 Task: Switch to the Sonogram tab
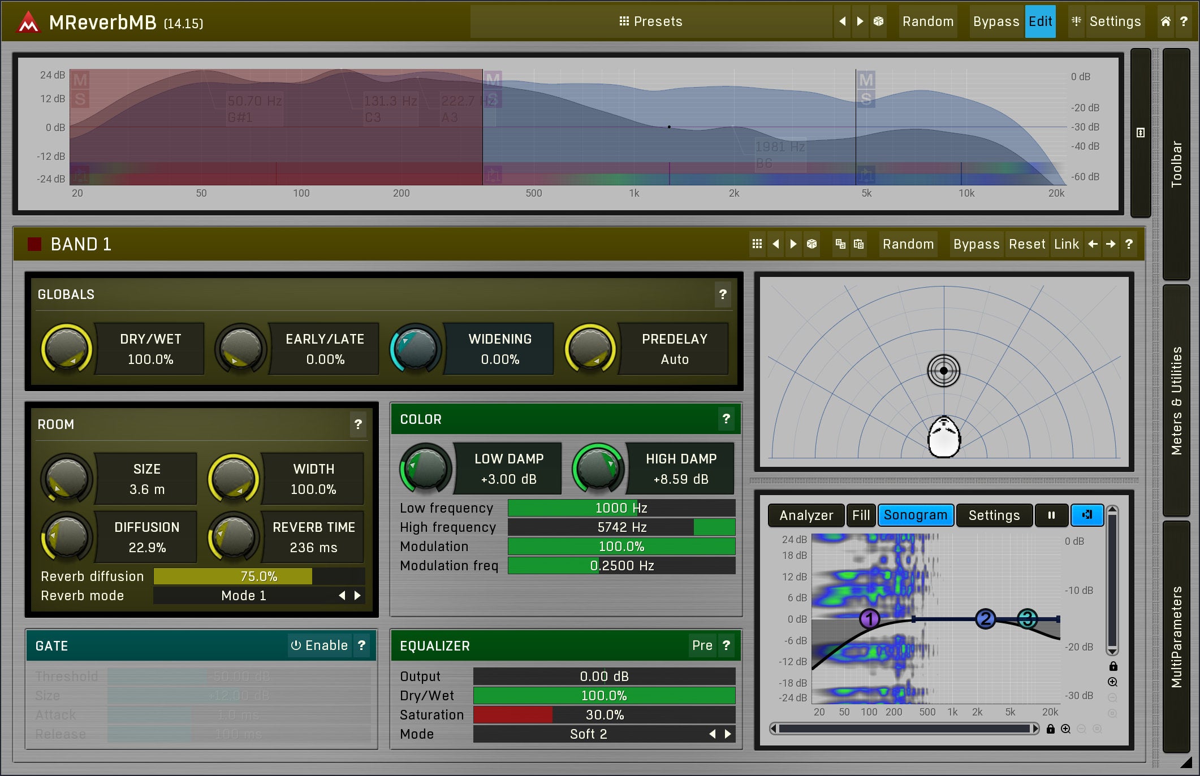click(x=915, y=515)
